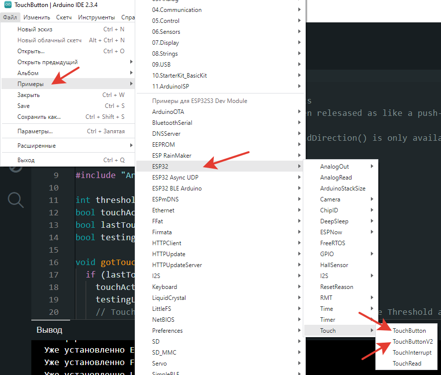Image resolution: width=441 pixels, height=375 pixels.
Task: Open SD_MMC examples submenu
Action: click(x=220, y=353)
